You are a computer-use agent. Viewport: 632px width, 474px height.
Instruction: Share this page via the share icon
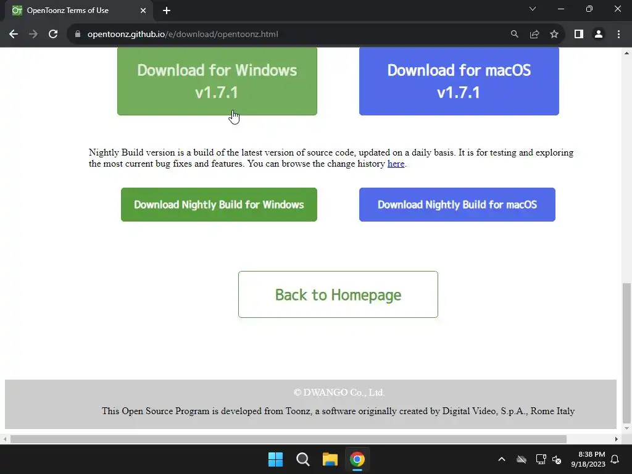tap(534, 35)
